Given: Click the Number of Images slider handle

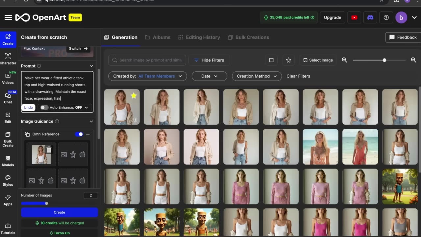Looking at the screenshot, I should (x=46, y=203).
